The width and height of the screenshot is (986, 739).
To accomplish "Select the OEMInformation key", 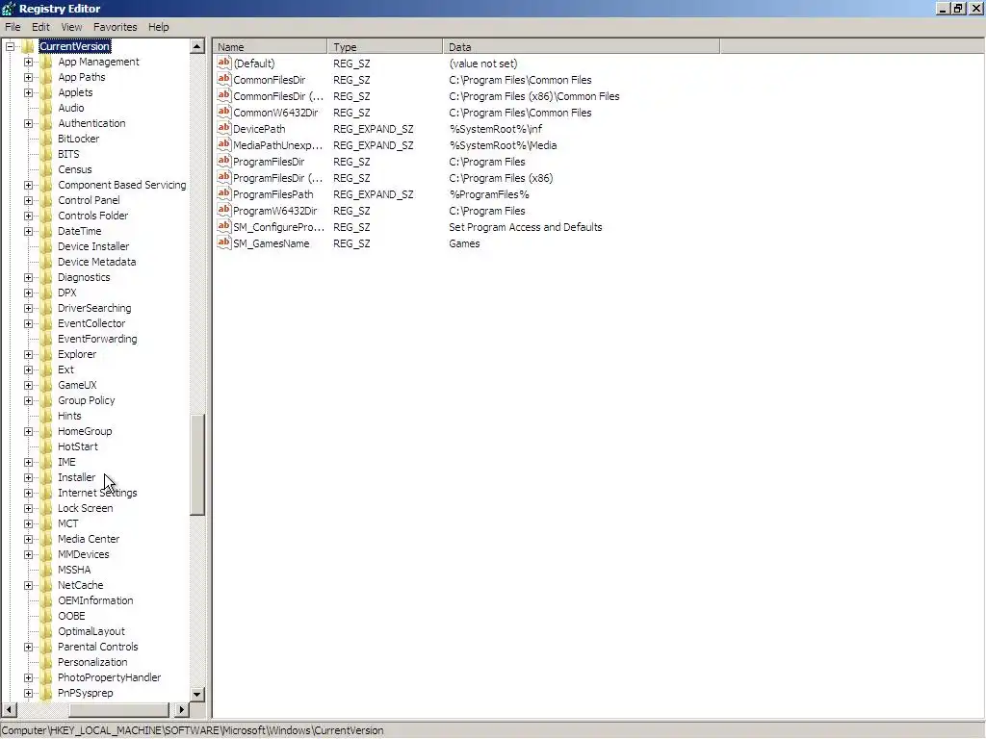I will pyautogui.click(x=95, y=600).
